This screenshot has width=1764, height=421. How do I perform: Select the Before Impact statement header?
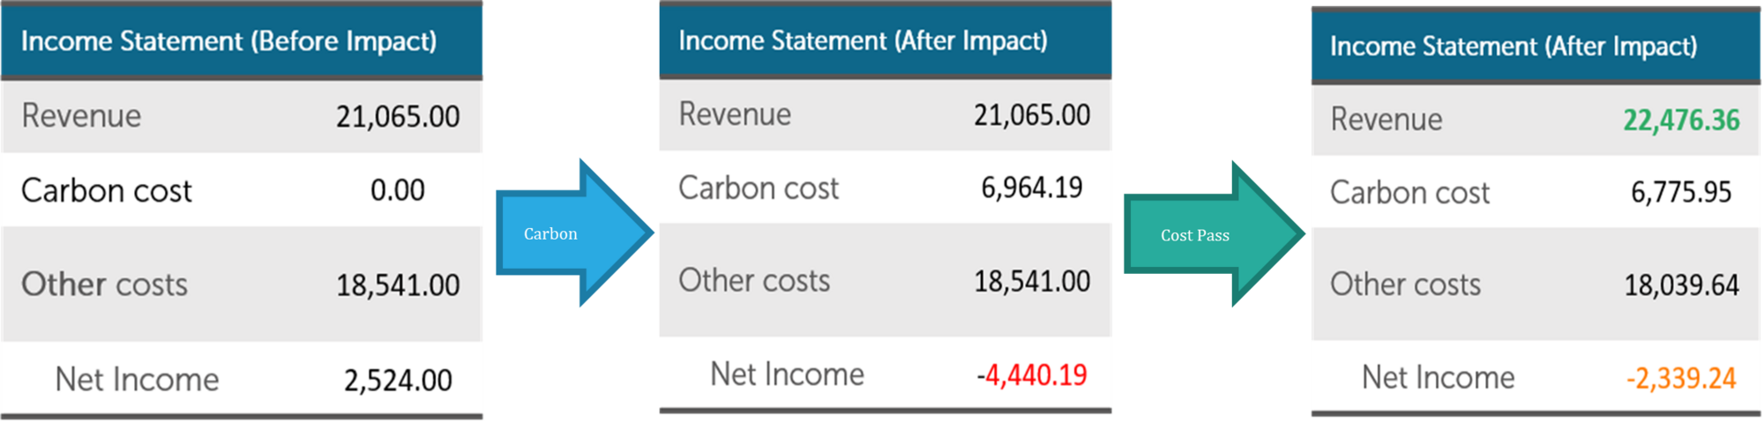tap(242, 41)
